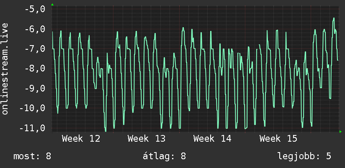Viewport: 345px width, 168px height.
Task: Click the Week 15 axis label
Action: point(278,139)
